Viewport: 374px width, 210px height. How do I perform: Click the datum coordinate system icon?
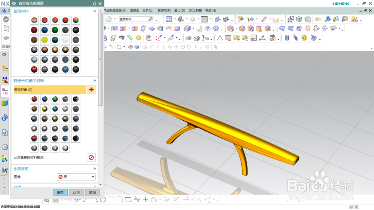pos(158,38)
